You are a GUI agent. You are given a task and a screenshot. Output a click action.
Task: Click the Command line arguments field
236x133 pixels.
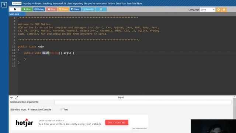coord(143,103)
